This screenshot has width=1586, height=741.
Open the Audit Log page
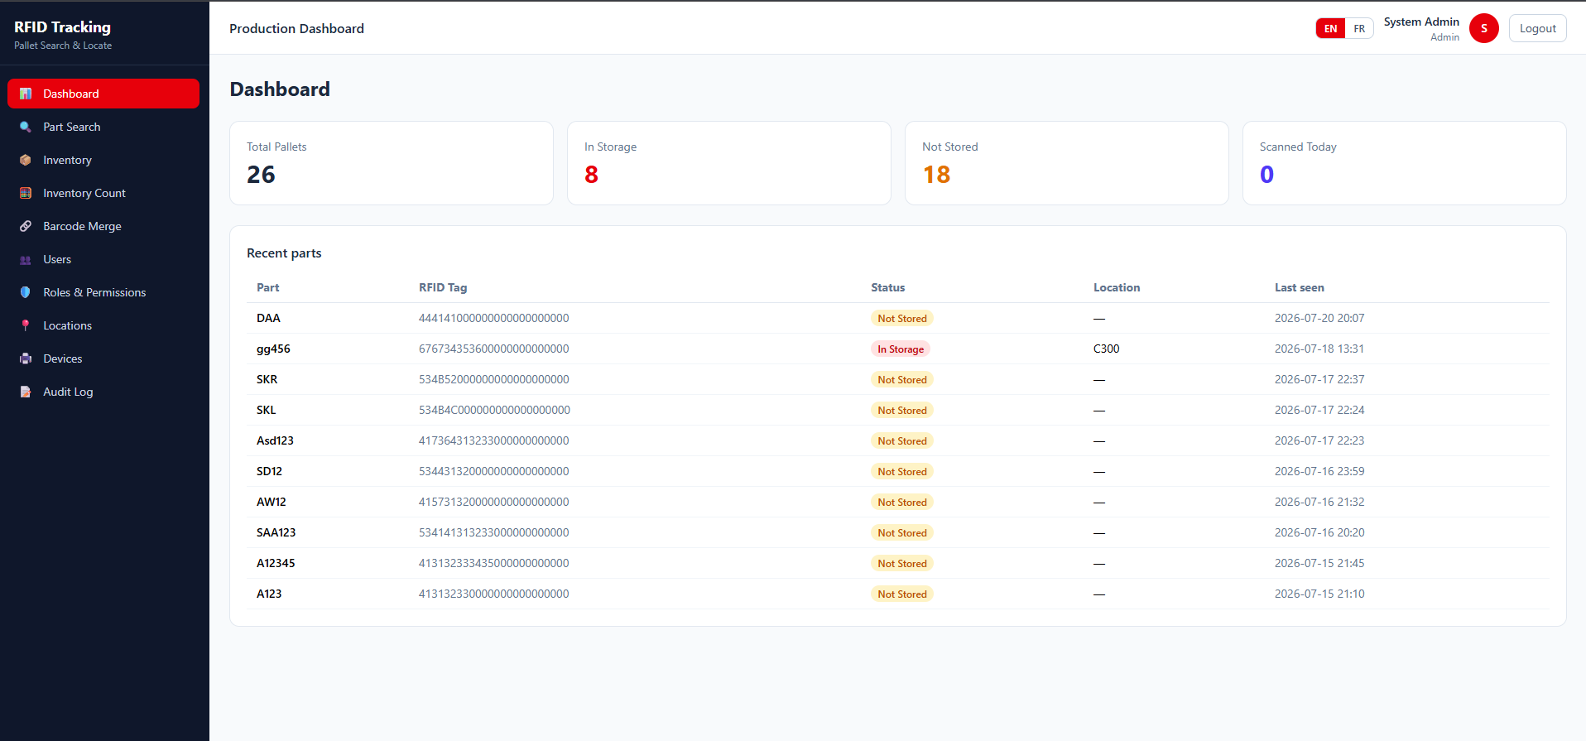point(103,392)
